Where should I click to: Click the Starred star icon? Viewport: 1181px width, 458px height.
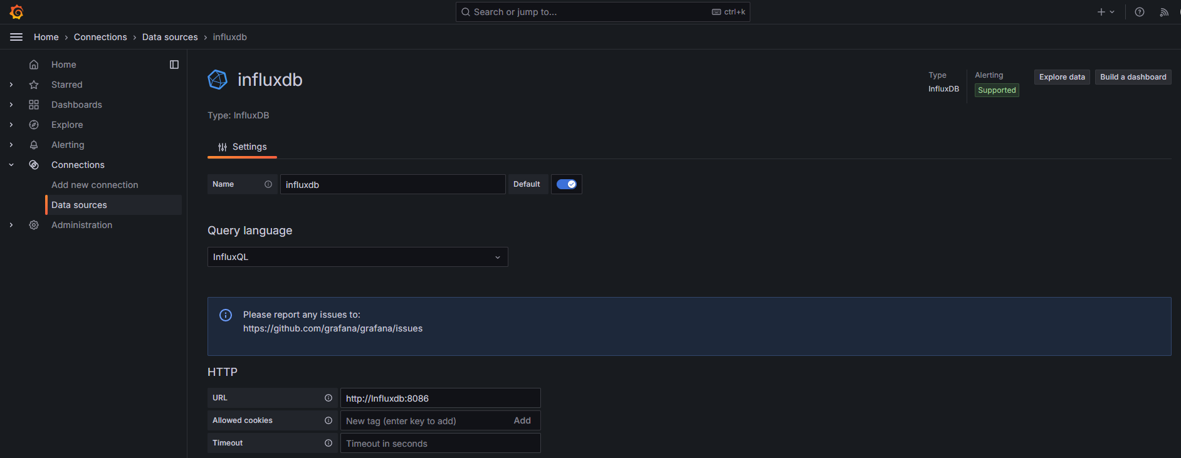pyautogui.click(x=34, y=85)
